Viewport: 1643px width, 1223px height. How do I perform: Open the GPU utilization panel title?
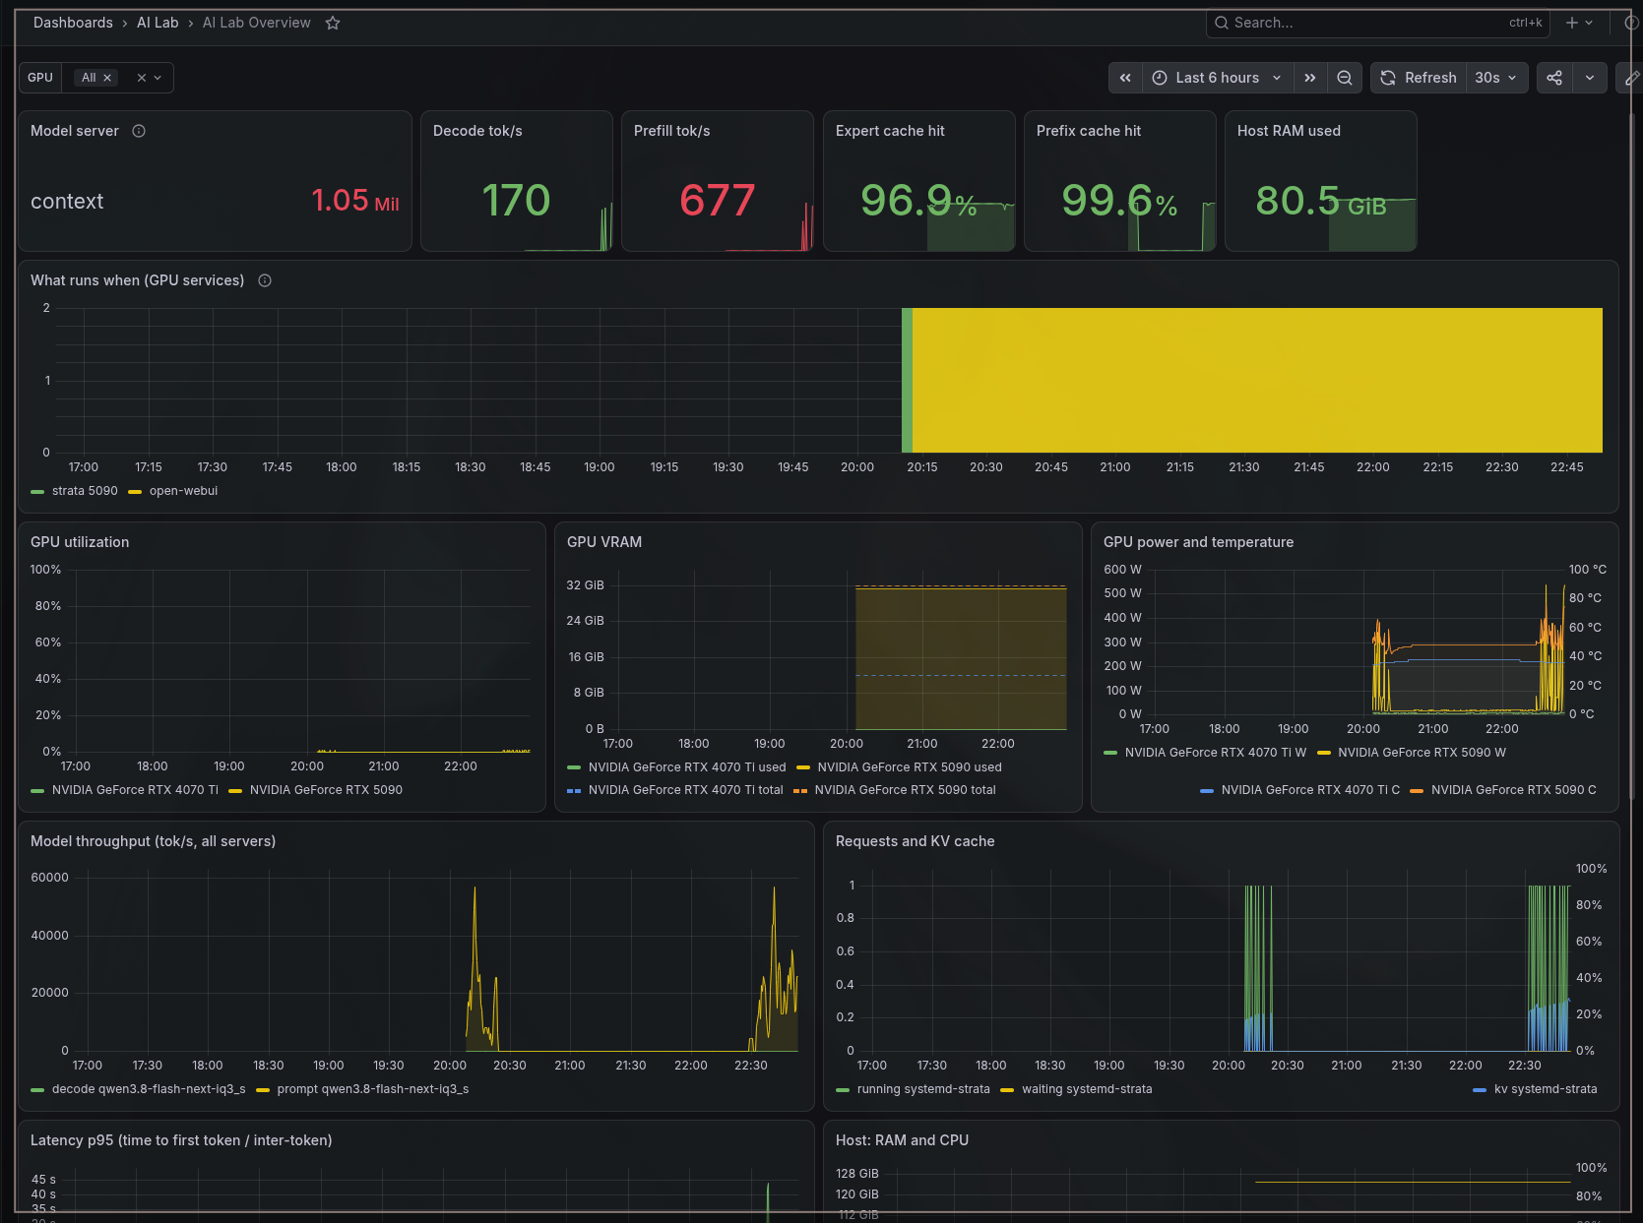click(x=80, y=542)
